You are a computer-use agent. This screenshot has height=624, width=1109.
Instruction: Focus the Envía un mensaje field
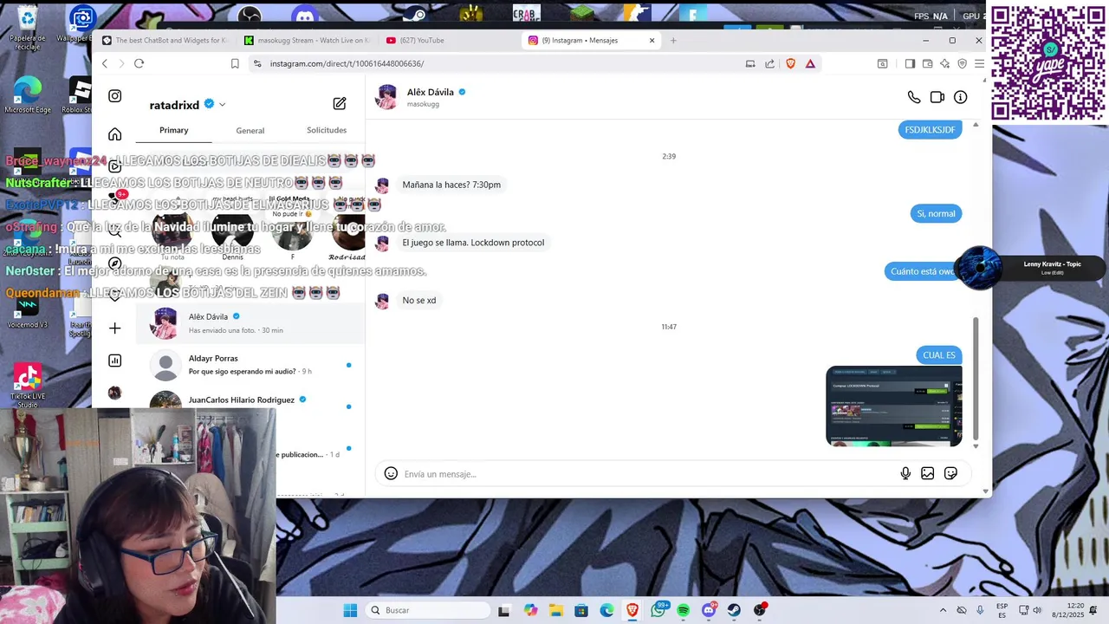pos(645,474)
